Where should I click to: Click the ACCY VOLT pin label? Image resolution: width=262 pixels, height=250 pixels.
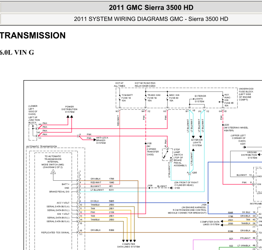click(x=63, y=203)
